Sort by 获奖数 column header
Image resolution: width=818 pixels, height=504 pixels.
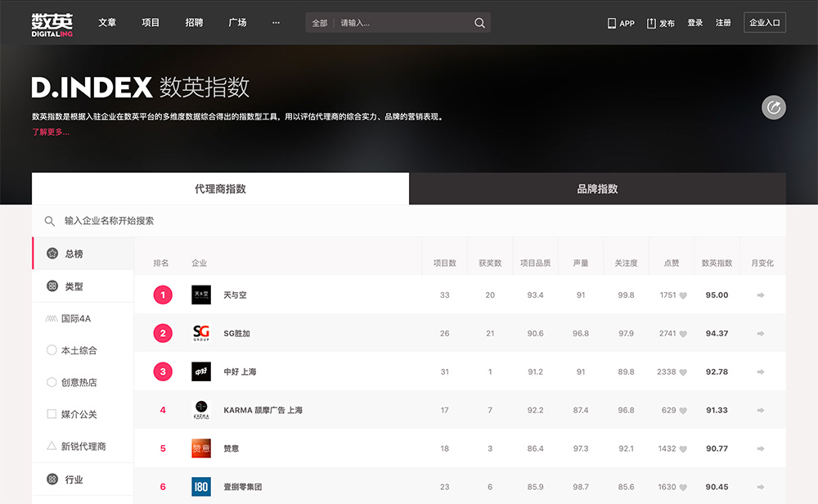pos(490,263)
